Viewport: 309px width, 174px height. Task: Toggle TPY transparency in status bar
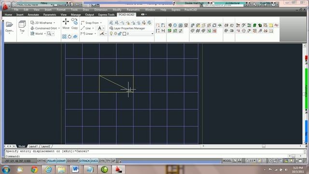click(x=108, y=161)
